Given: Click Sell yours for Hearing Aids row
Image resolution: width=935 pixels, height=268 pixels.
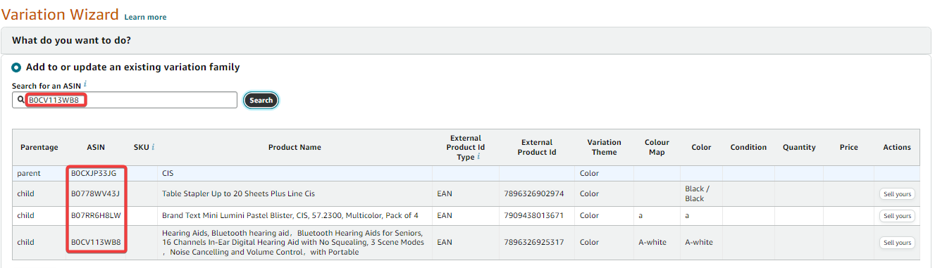Looking at the screenshot, I should [897, 243].
